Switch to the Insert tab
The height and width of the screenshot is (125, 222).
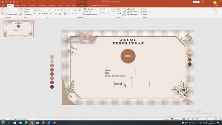click(17, 6)
